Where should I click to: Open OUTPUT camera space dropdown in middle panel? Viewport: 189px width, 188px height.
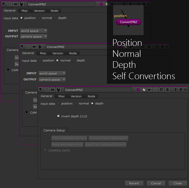(52, 79)
